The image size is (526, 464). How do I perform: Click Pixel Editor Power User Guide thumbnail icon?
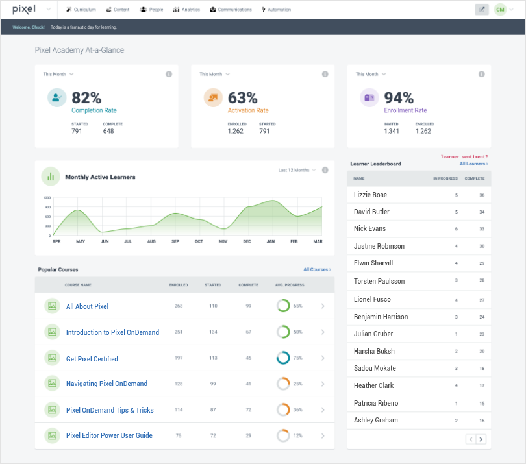point(52,435)
